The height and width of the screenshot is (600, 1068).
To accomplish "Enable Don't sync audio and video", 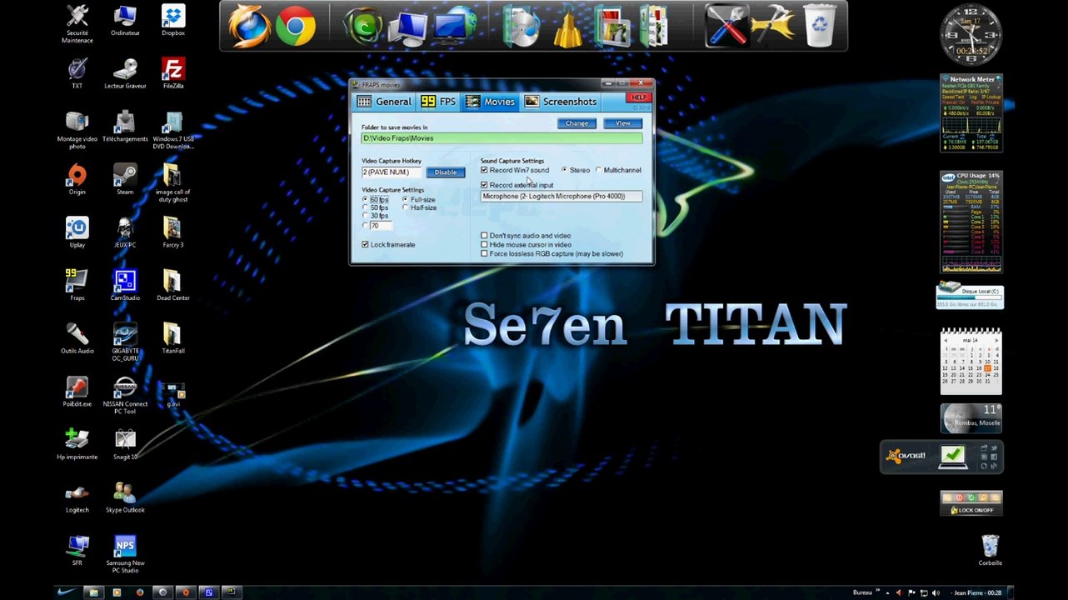I will (484, 236).
